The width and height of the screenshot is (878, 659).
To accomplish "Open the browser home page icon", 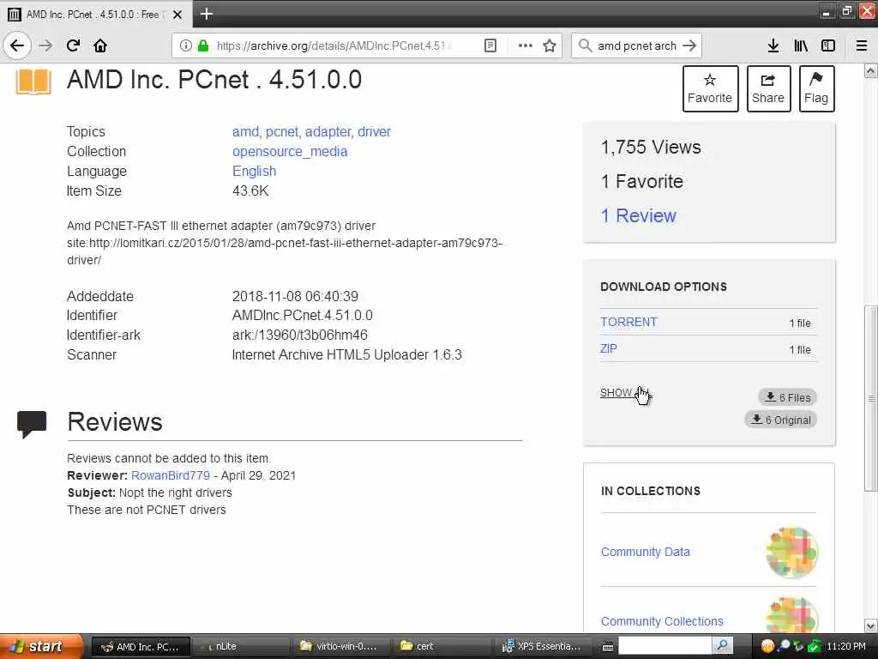I will (100, 45).
